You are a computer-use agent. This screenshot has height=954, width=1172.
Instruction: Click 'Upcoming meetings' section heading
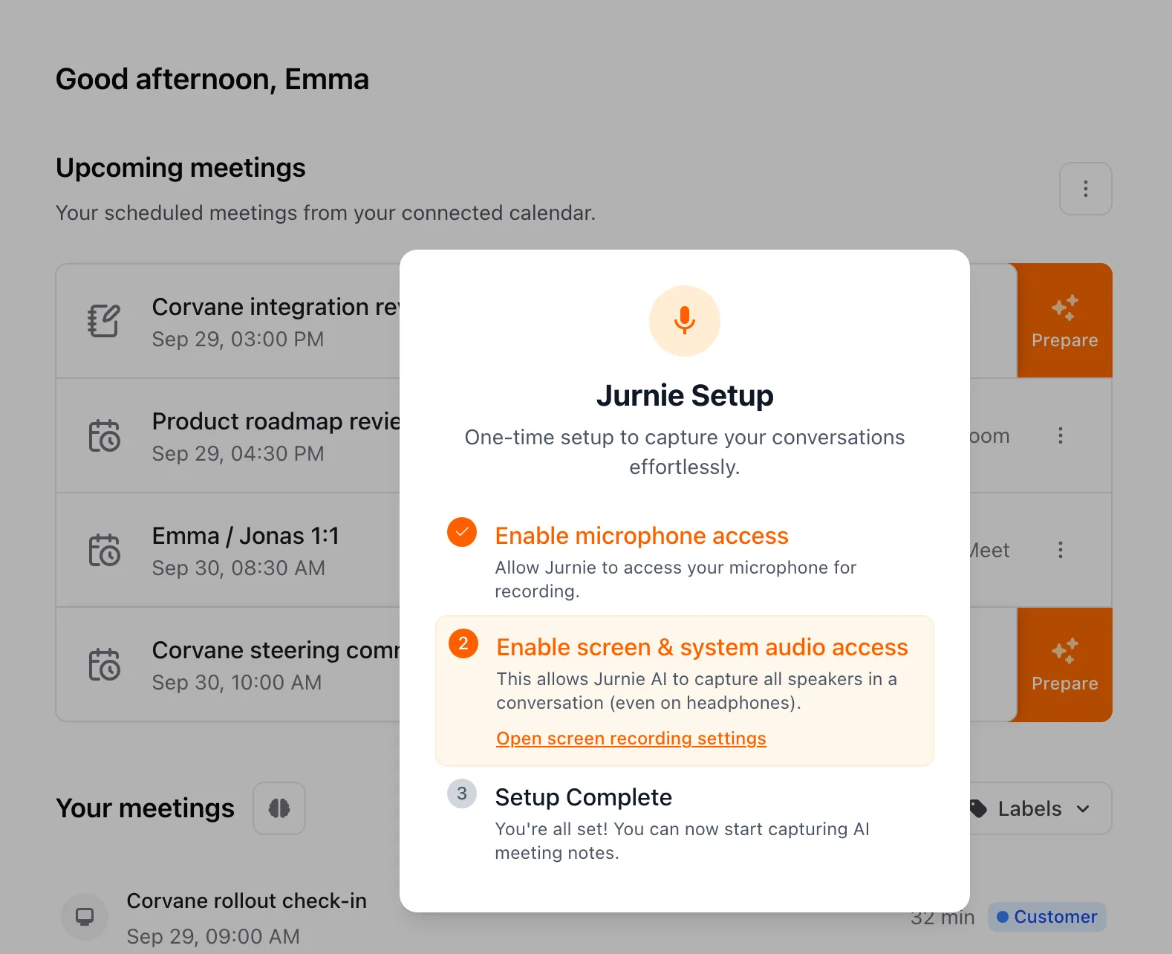180,168
